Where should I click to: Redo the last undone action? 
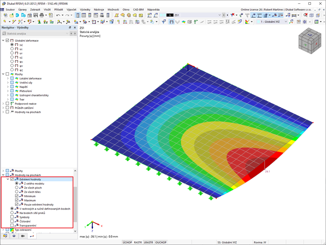point(67,15)
